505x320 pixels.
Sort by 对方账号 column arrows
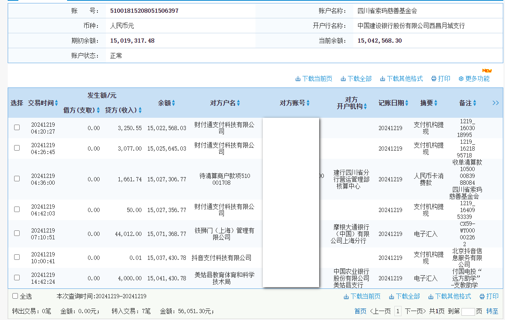click(308, 103)
